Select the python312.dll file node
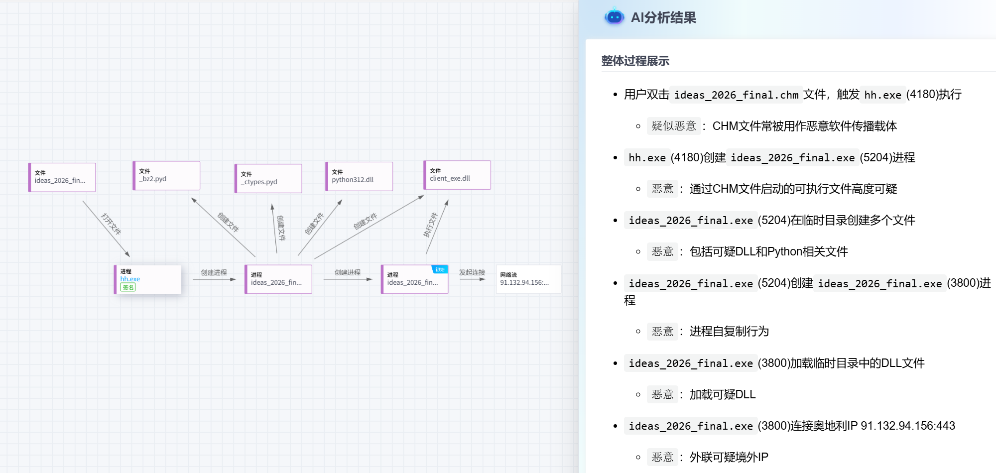Viewport: 996px width, 473px height. (x=359, y=176)
